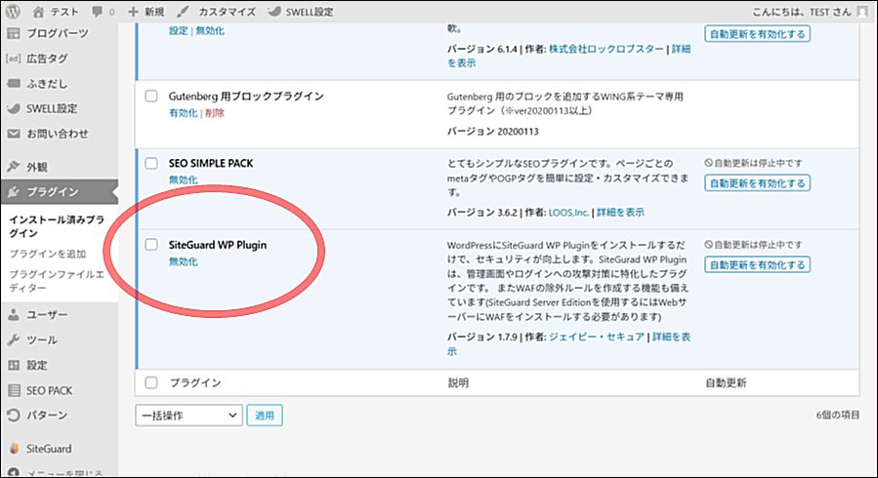Open the ツール menu label
The height and width of the screenshot is (478, 878).
click(x=42, y=339)
